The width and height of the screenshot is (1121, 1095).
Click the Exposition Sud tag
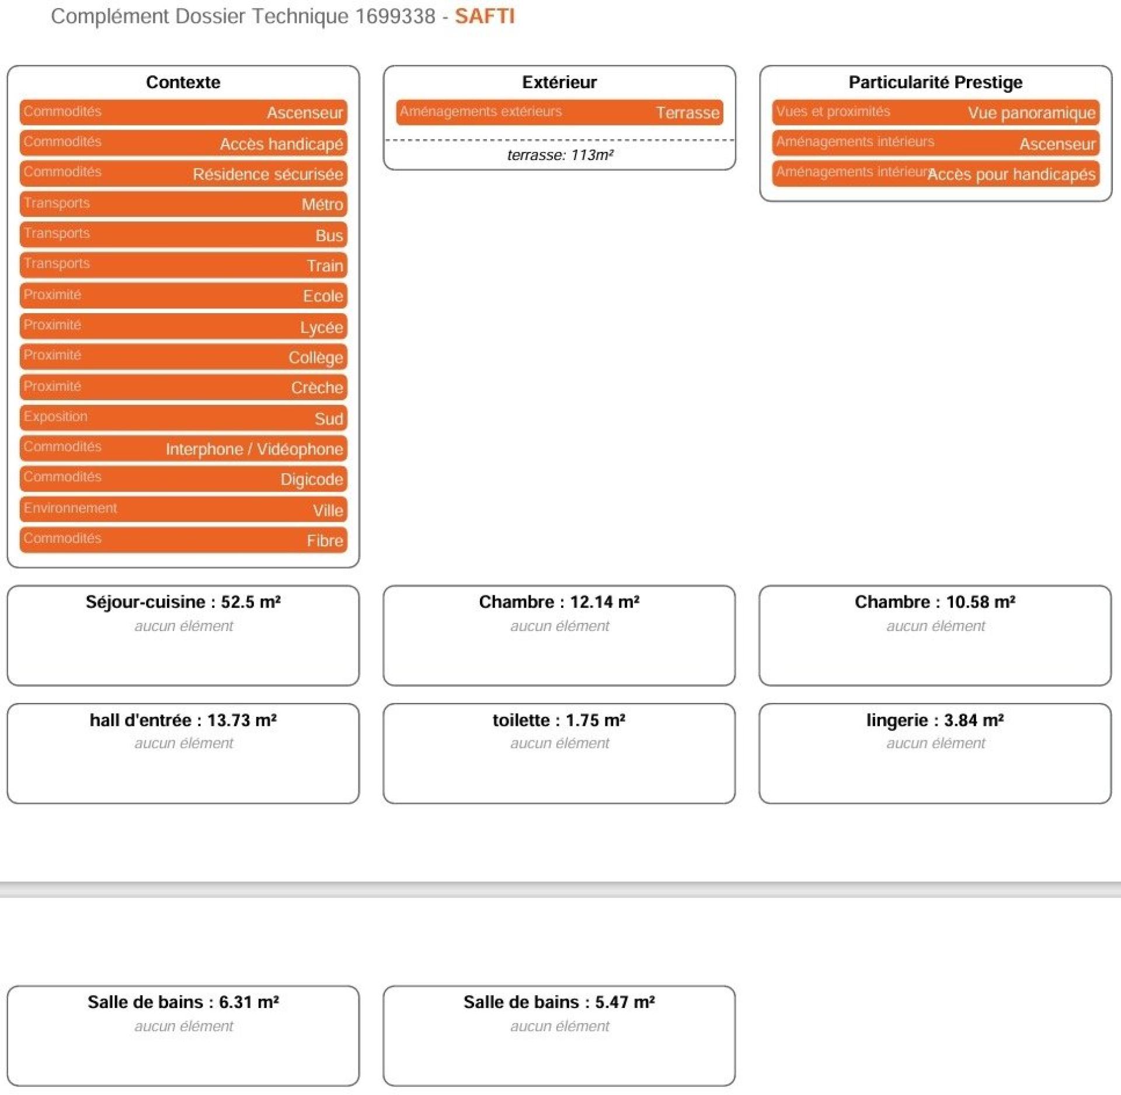(x=183, y=418)
